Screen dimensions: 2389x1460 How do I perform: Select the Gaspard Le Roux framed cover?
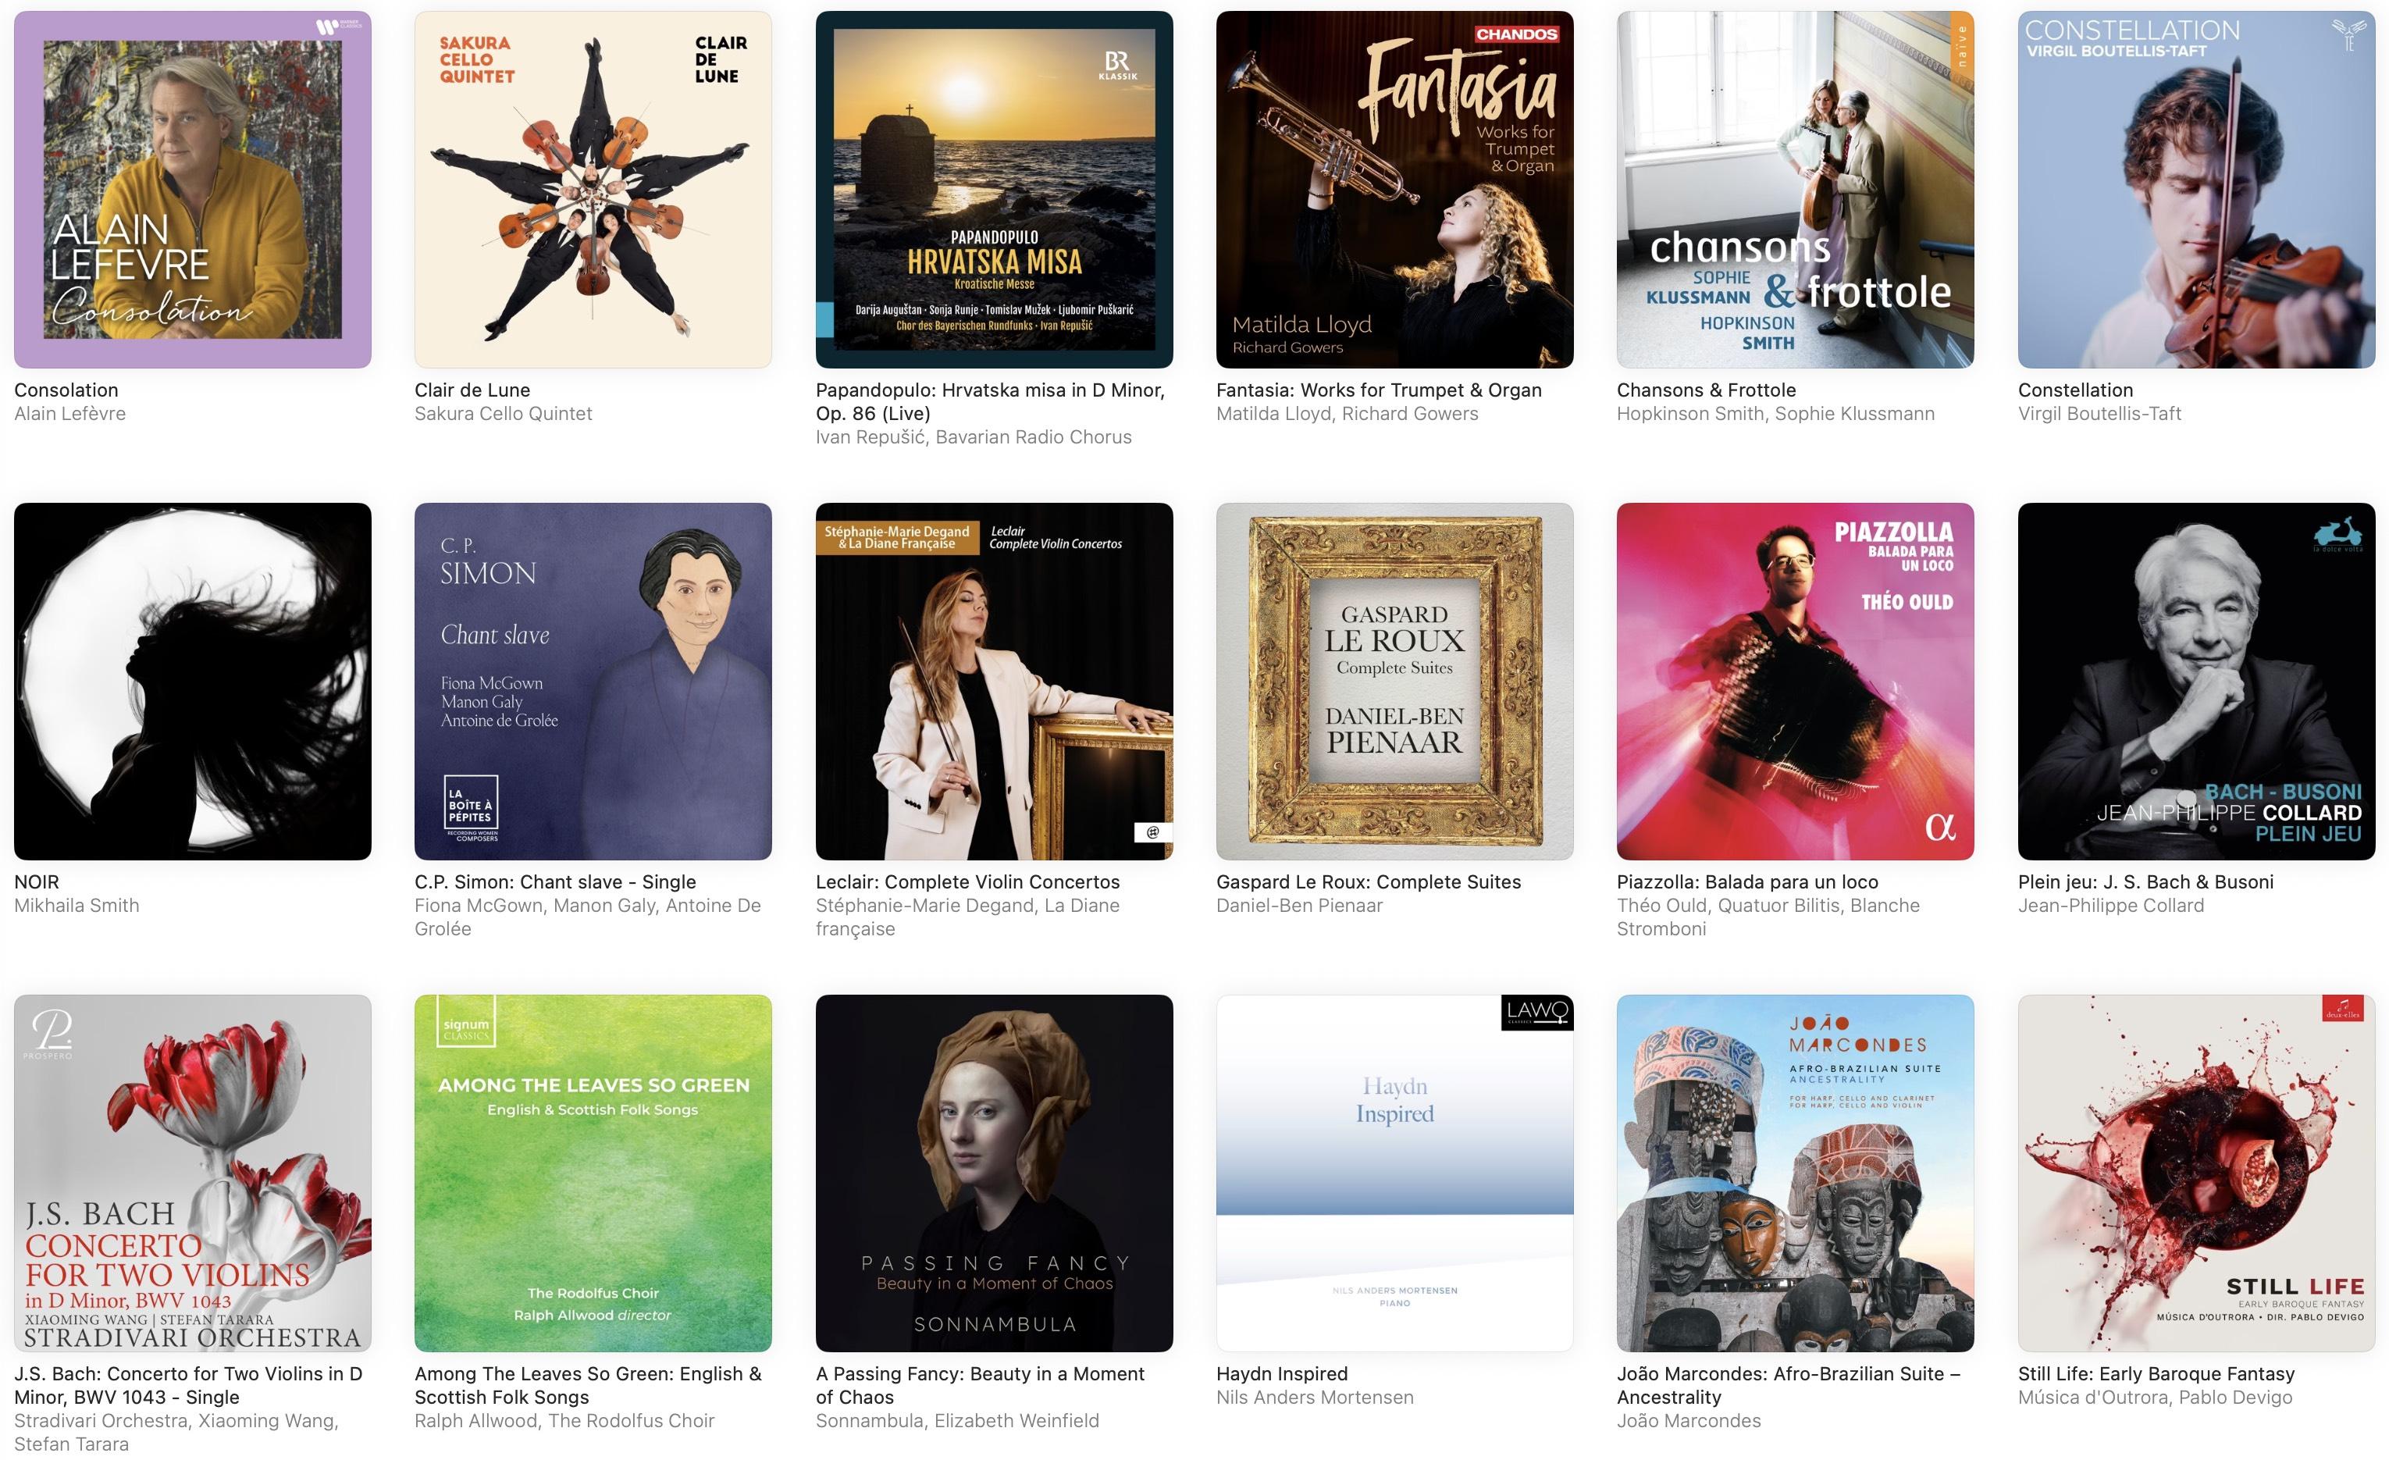click(1394, 681)
